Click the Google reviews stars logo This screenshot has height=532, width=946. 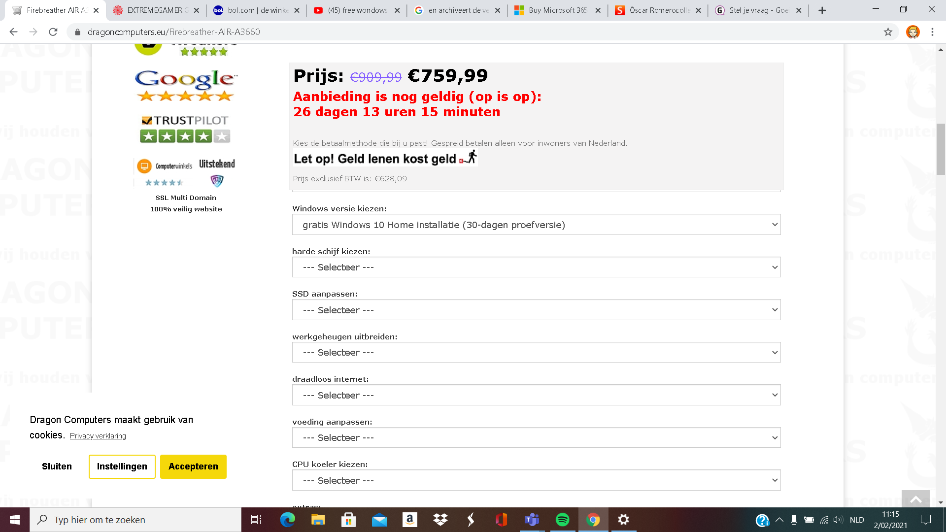[x=185, y=86]
